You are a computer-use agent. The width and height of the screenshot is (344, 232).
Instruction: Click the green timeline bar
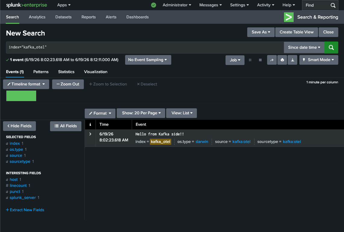[x=21, y=96]
